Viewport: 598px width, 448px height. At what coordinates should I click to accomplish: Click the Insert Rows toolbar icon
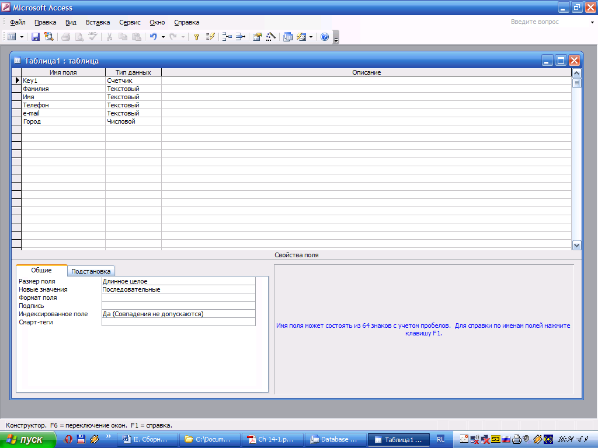pos(227,37)
